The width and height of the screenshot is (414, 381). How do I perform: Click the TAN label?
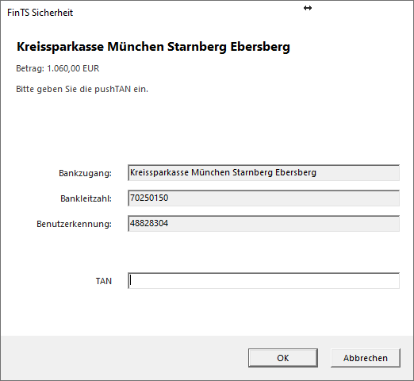tap(104, 281)
